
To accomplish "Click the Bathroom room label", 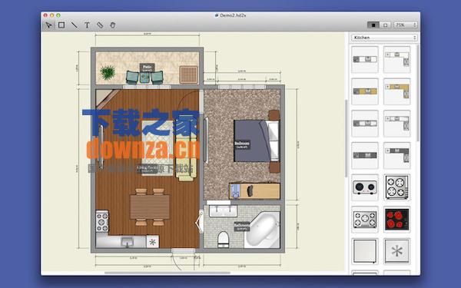I will click(242, 227).
